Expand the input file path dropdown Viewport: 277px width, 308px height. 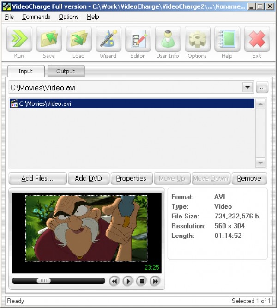click(247, 87)
